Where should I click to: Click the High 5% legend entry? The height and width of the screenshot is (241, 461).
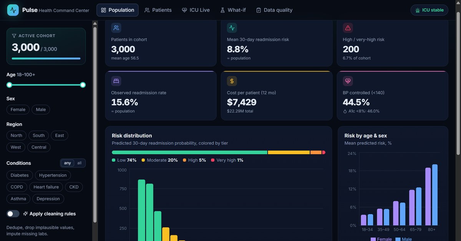(x=194, y=160)
